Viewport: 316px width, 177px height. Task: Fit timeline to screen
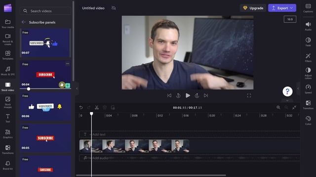pos(294,108)
